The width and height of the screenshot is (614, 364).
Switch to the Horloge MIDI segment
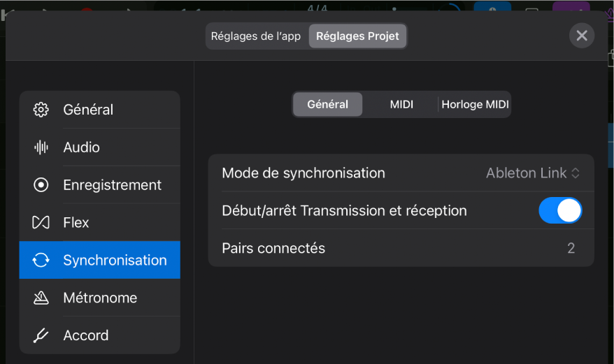point(475,105)
